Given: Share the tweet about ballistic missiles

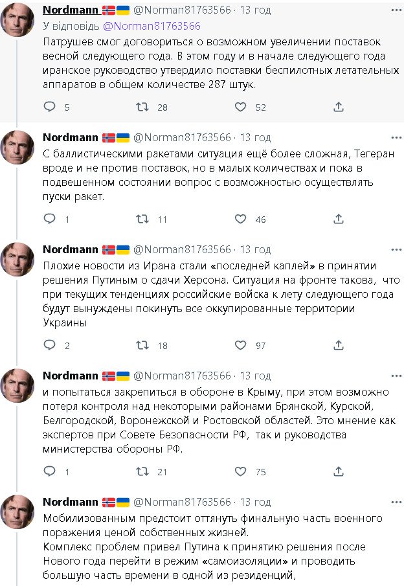Looking at the screenshot, I should point(338,220).
